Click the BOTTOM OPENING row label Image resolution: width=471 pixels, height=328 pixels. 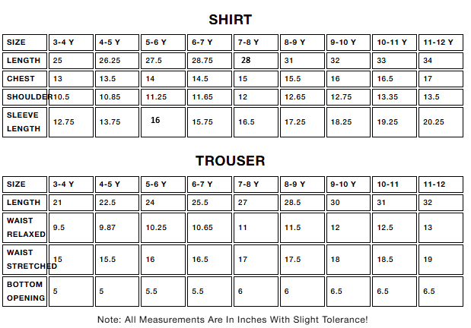tap(26, 291)
